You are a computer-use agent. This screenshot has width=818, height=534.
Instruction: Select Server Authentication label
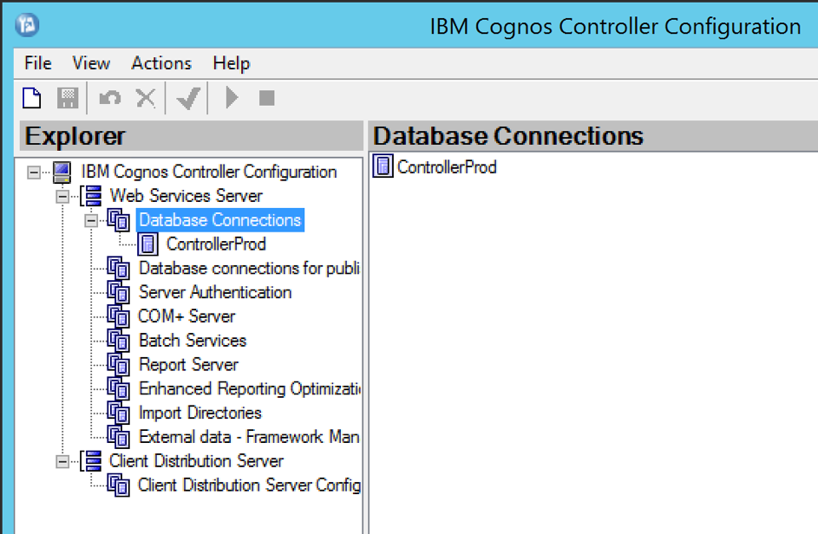coord(215,292)
